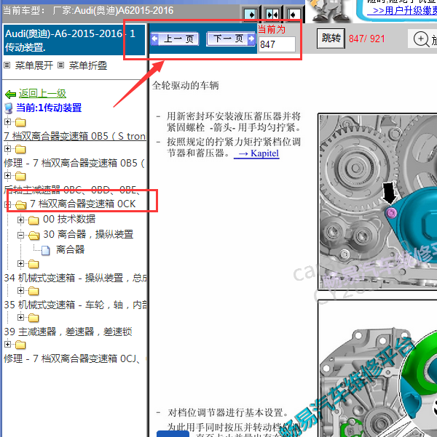Select 修理 - 7 档双离合器变速箱 0B5 entry
437x437 pixels.
coord(74,163)
